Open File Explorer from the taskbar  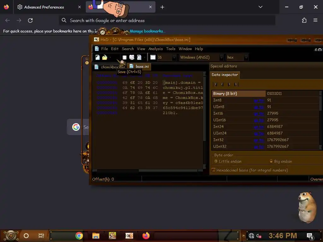96,236
